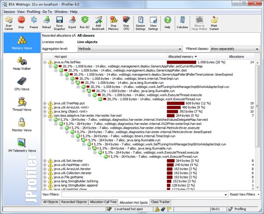Open the Session menu
264x214 pixels.
point(9,11)
